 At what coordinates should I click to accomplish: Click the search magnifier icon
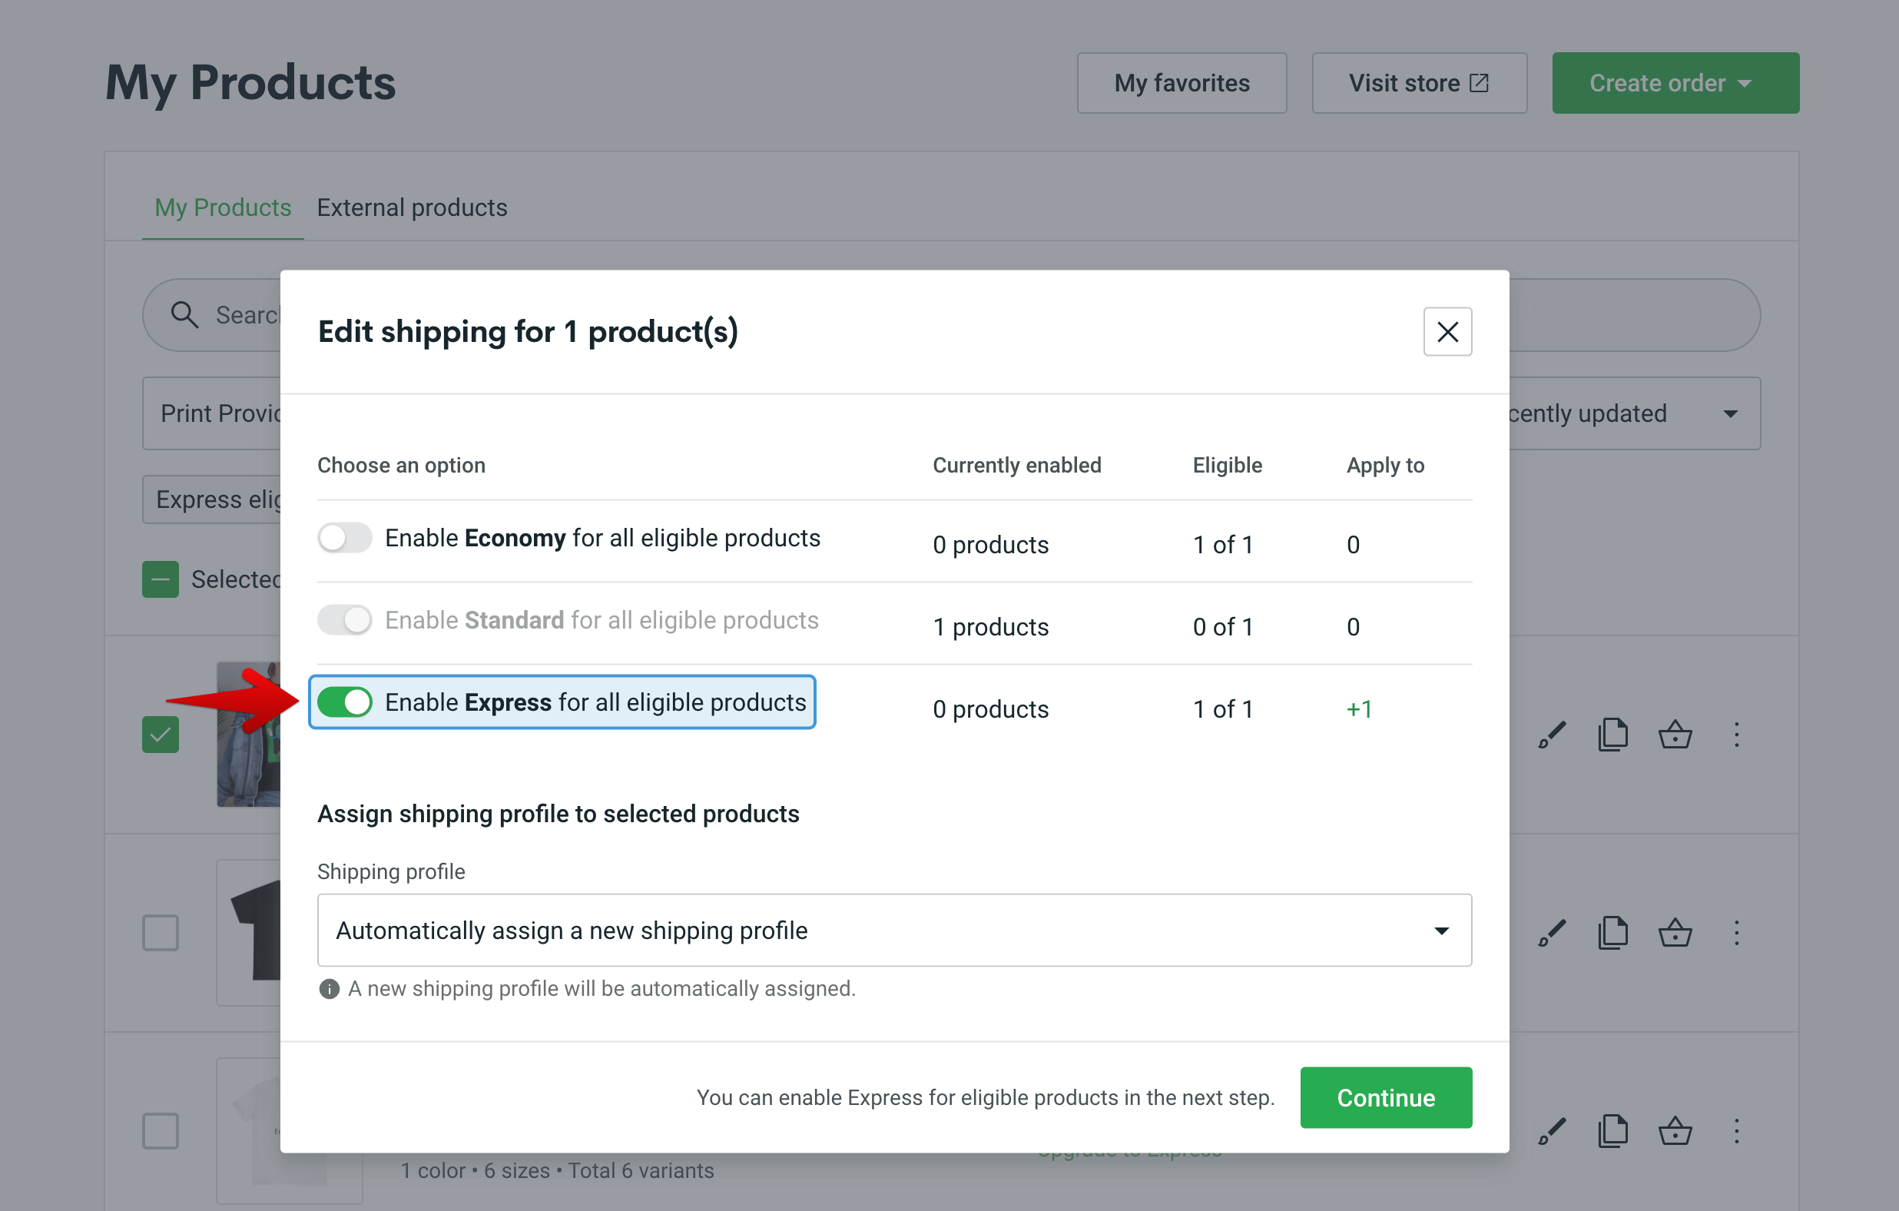[x=184, y=314]
